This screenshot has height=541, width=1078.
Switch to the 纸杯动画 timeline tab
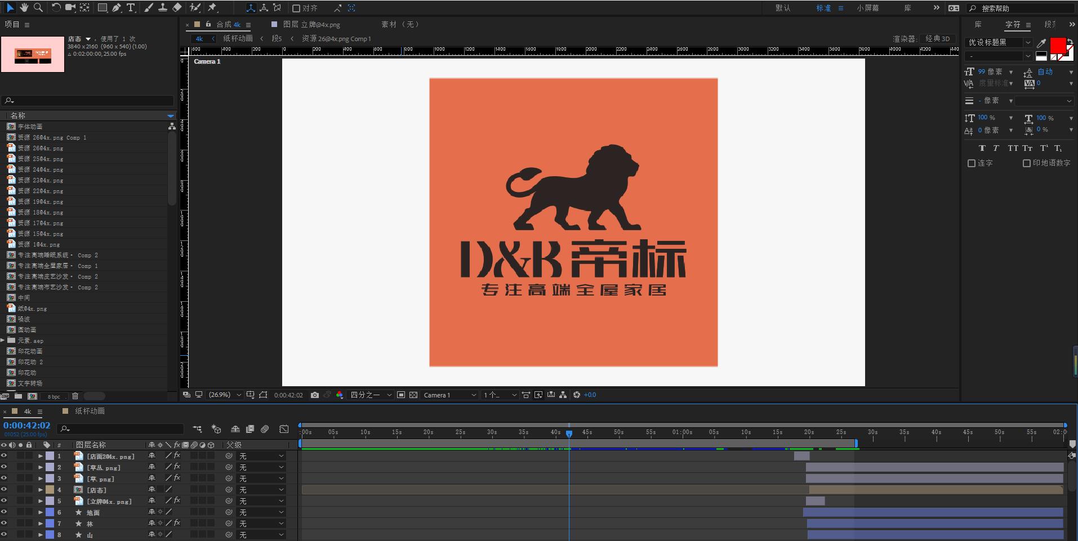(x=90, y=411)
